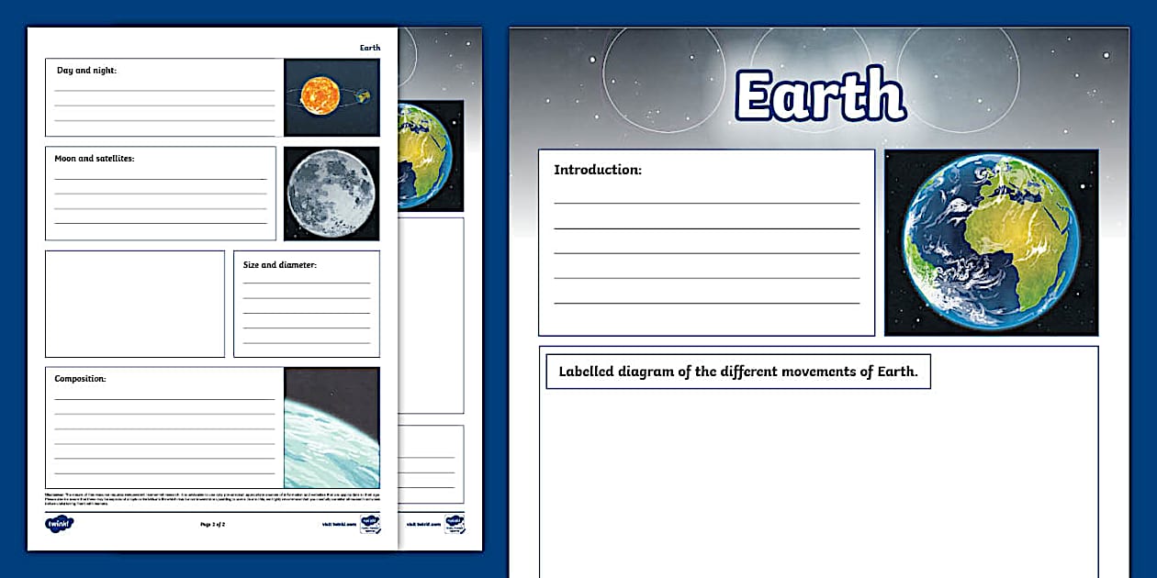This screenshot has width=1157, height=578.
Task: Click the first writing line under Introduction
Action: (706, 202)
